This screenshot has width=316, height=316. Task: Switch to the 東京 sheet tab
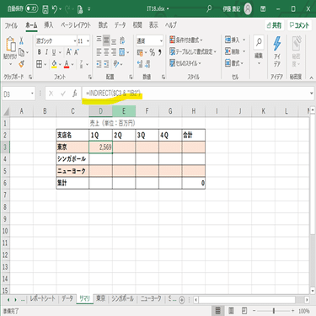point(100,299)
